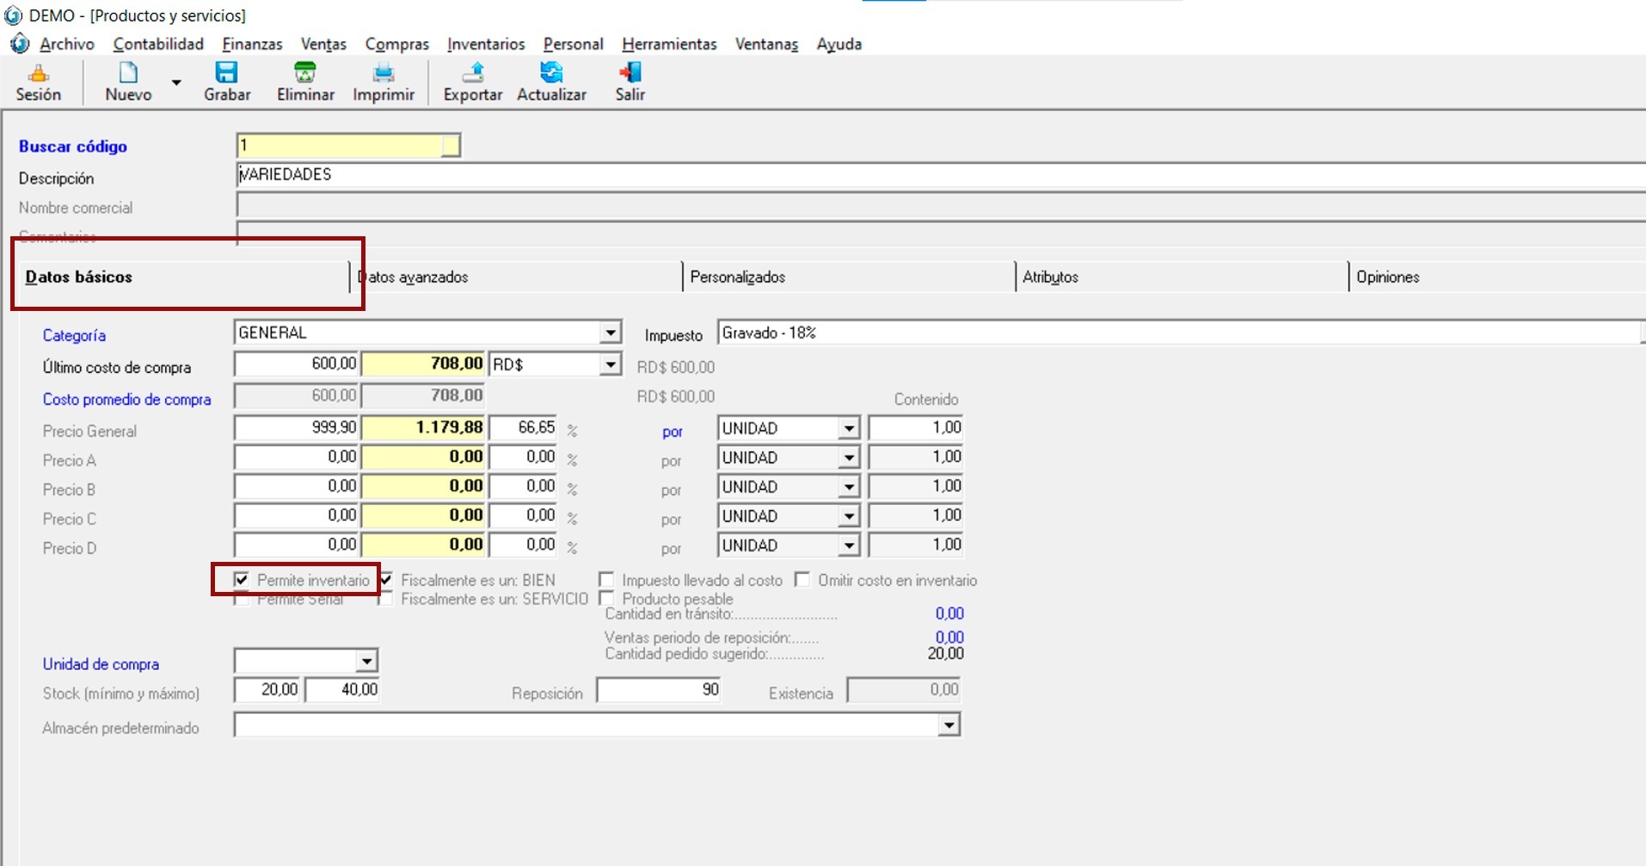The height and width of the screenshot is (866, 1646).
Task: Enable Impuesto llevado al costo checkbox
Action: click(607, 580)
